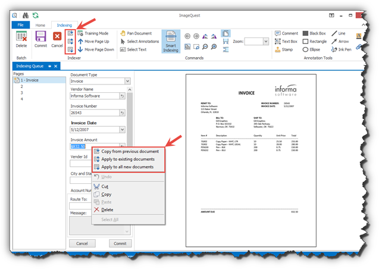Collapse the ribbon with the chevron
Image resolution: width=379 pixels, height=269 pixels.
tap(364, 24)
